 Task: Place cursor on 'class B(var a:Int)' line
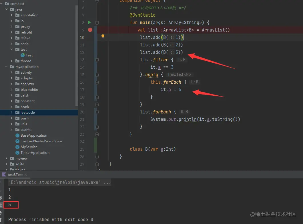tap(153, 149)
